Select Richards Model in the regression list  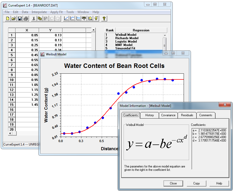(x=127, y=38)
